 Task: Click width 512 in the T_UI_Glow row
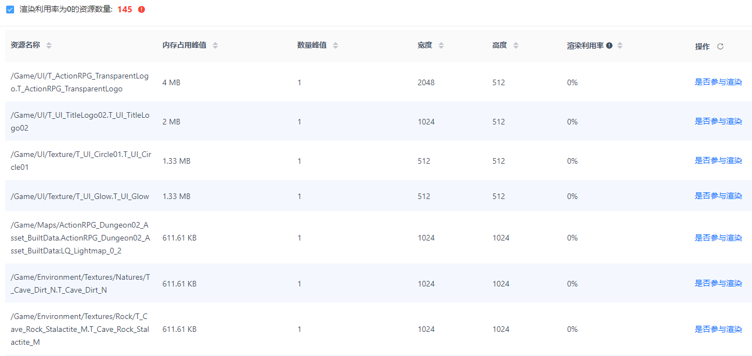click(x=424, y=196)
